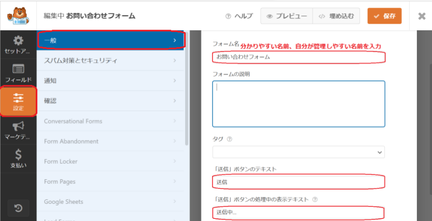Viewport: 432px width, 221px height.
Task: Close the form builder with X
Action: [422, 16]
